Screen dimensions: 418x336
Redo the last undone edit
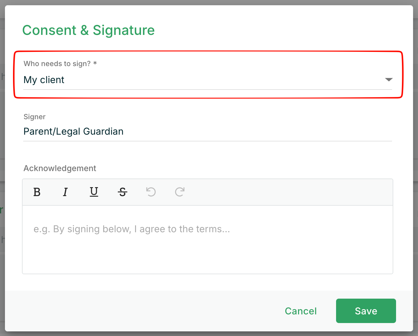click(x=180, y=192)
